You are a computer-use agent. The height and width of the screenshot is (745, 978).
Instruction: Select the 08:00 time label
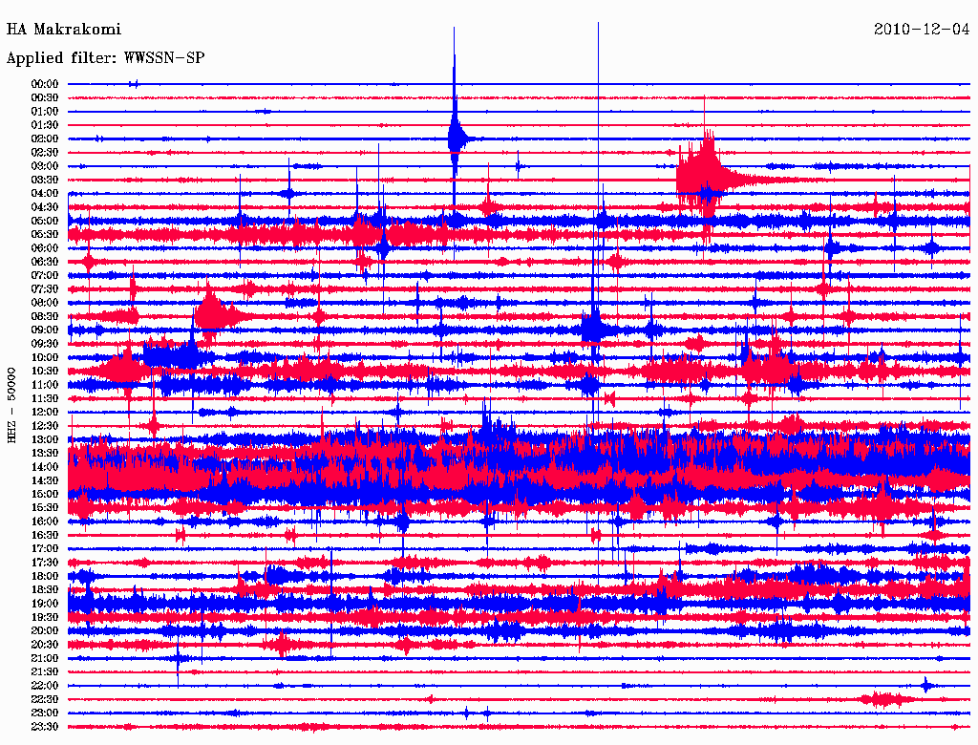tap(45, 303)
